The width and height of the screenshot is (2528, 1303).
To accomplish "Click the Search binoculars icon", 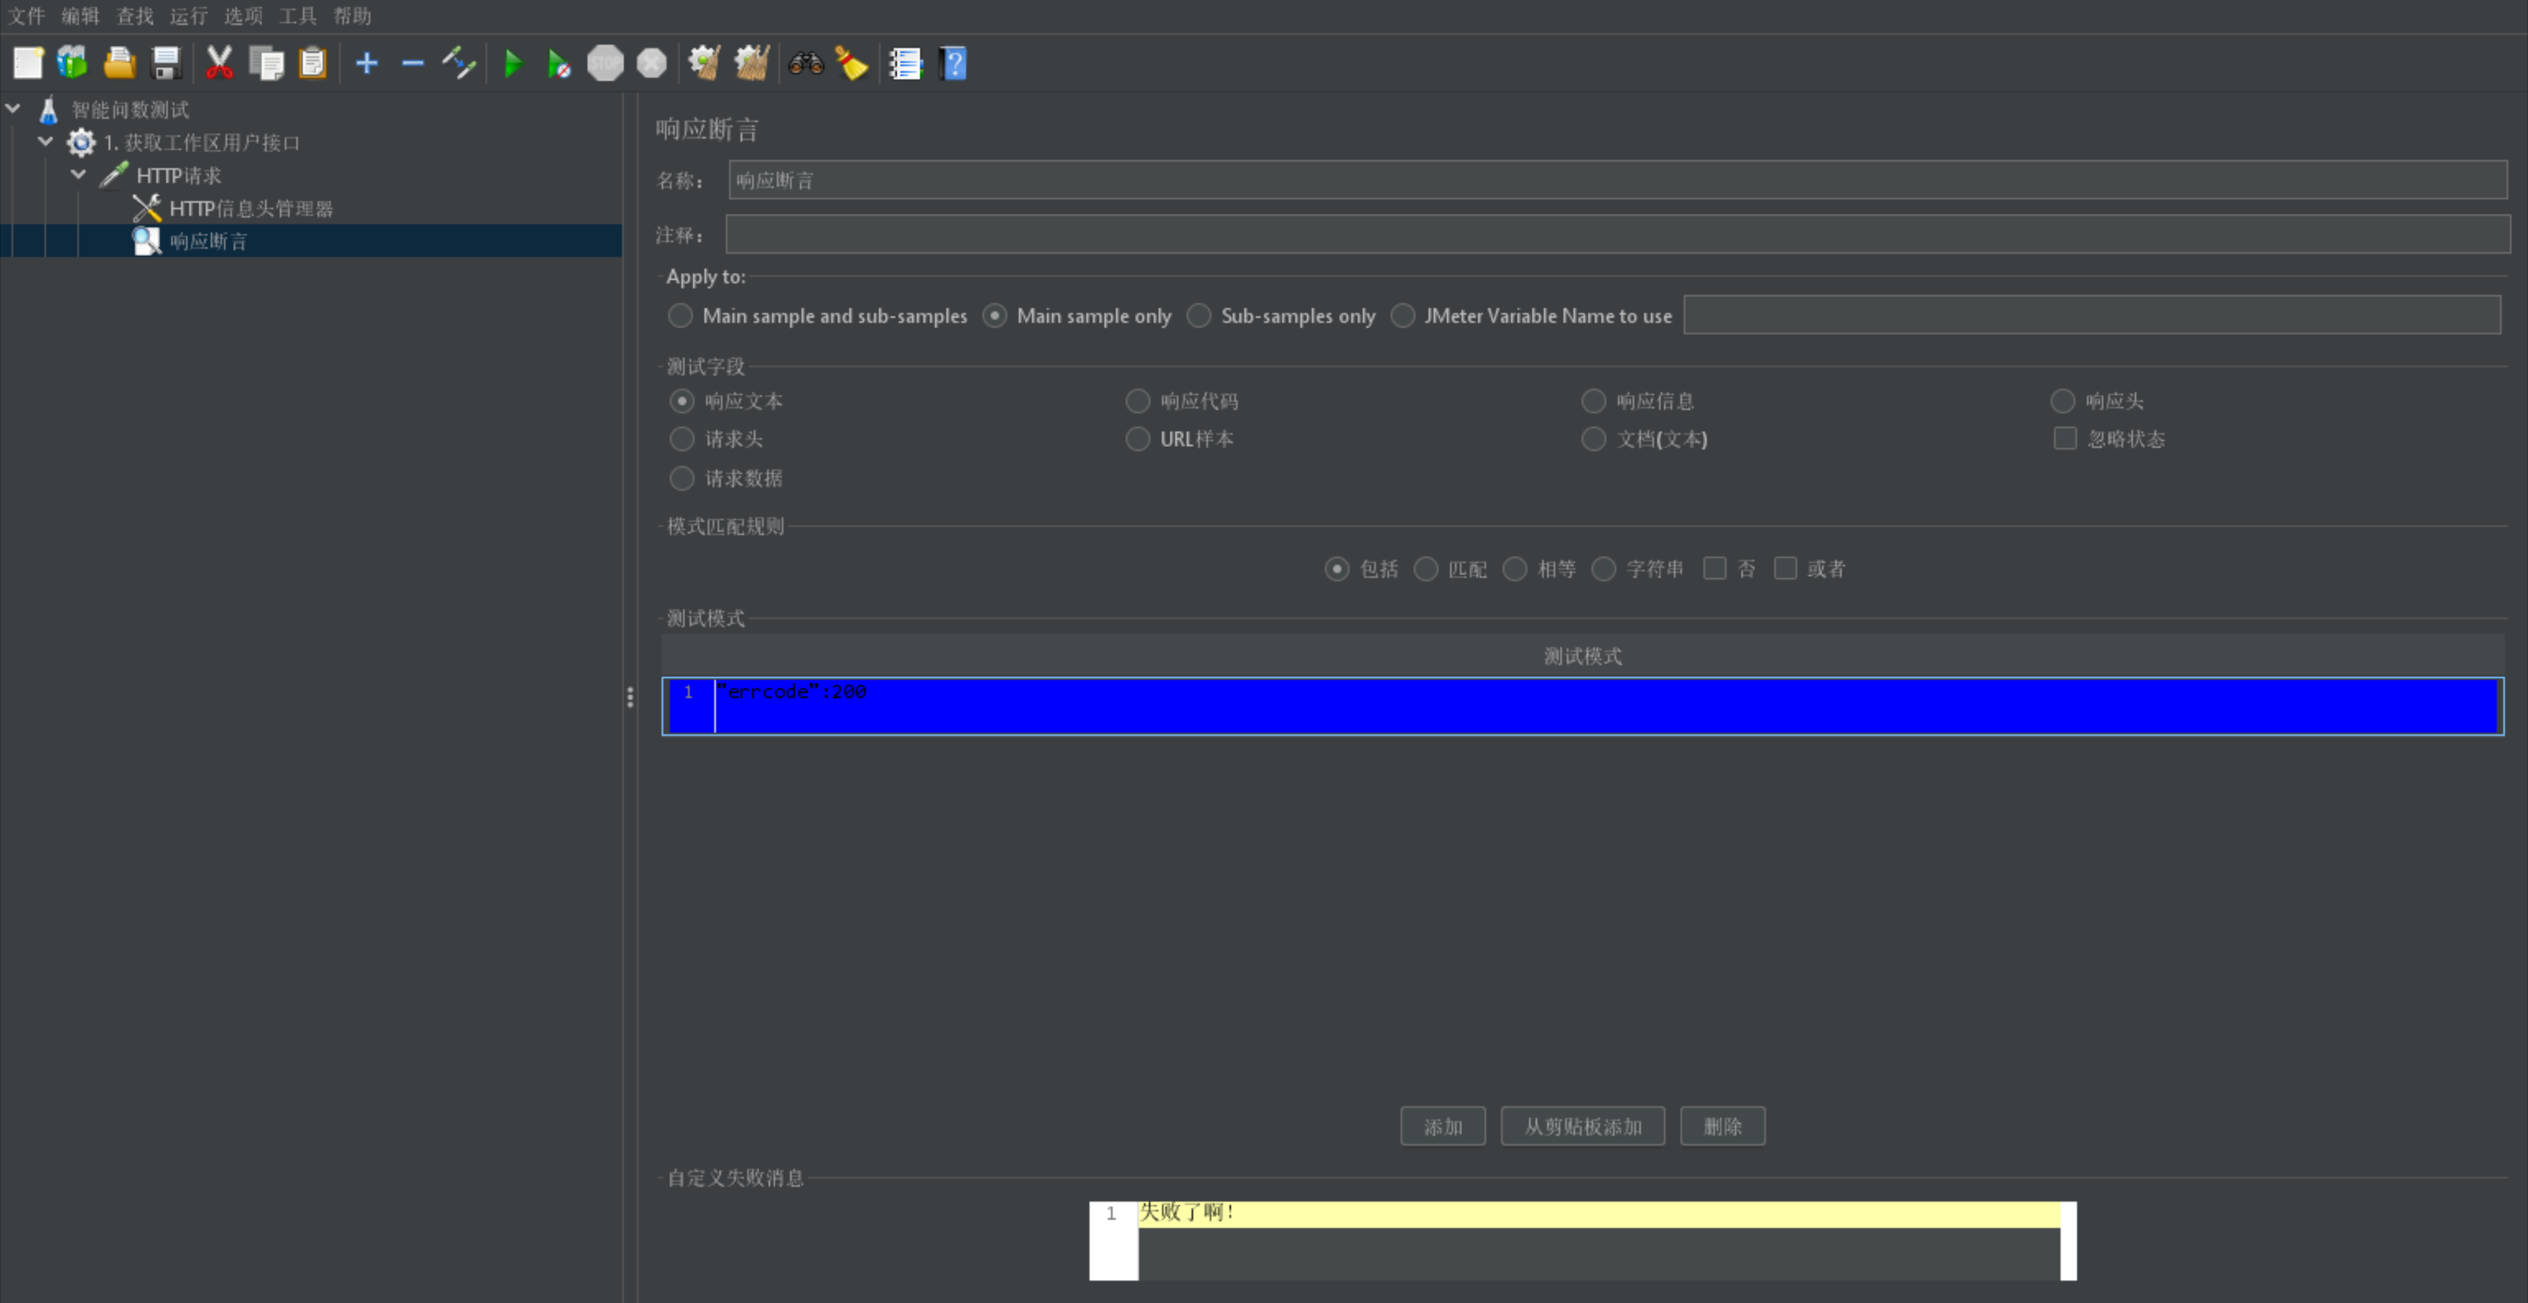I will click(806, 64).
